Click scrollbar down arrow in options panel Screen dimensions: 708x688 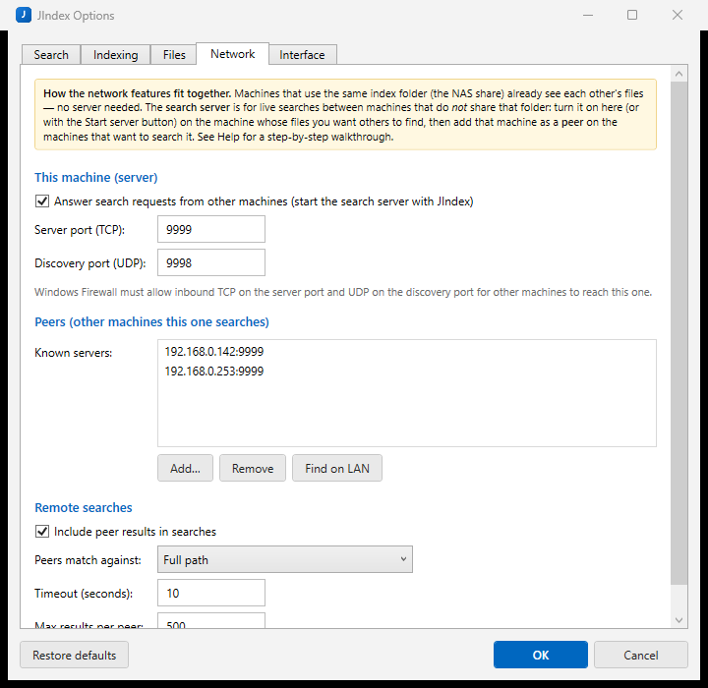pos(678,620)
